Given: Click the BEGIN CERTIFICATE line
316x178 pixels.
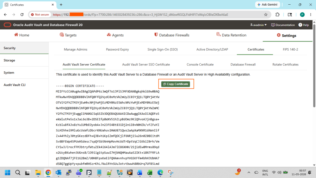Looking at the screenshot, I should (80, 86).
